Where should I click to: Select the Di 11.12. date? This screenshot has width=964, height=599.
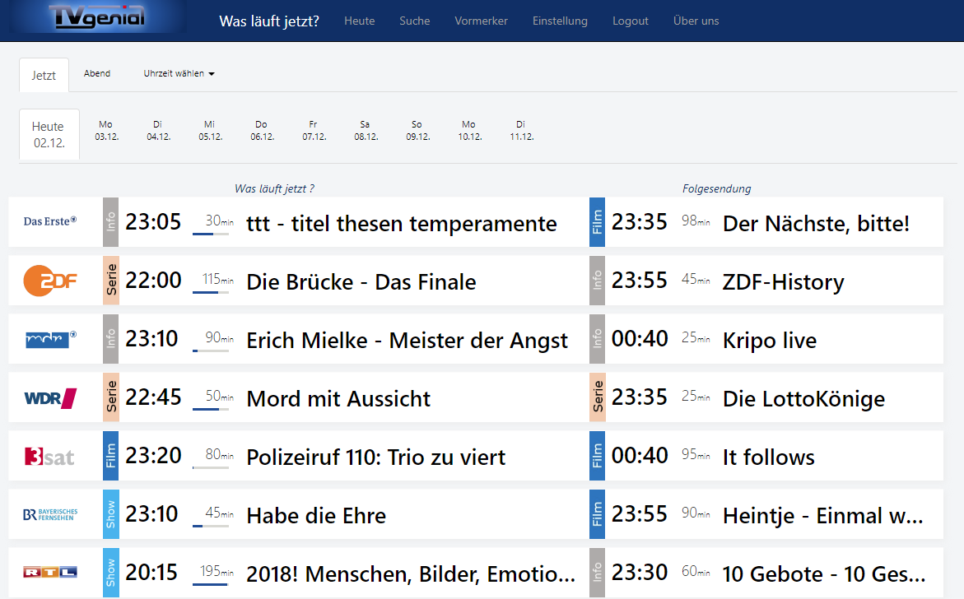click(x=520, y=130)
